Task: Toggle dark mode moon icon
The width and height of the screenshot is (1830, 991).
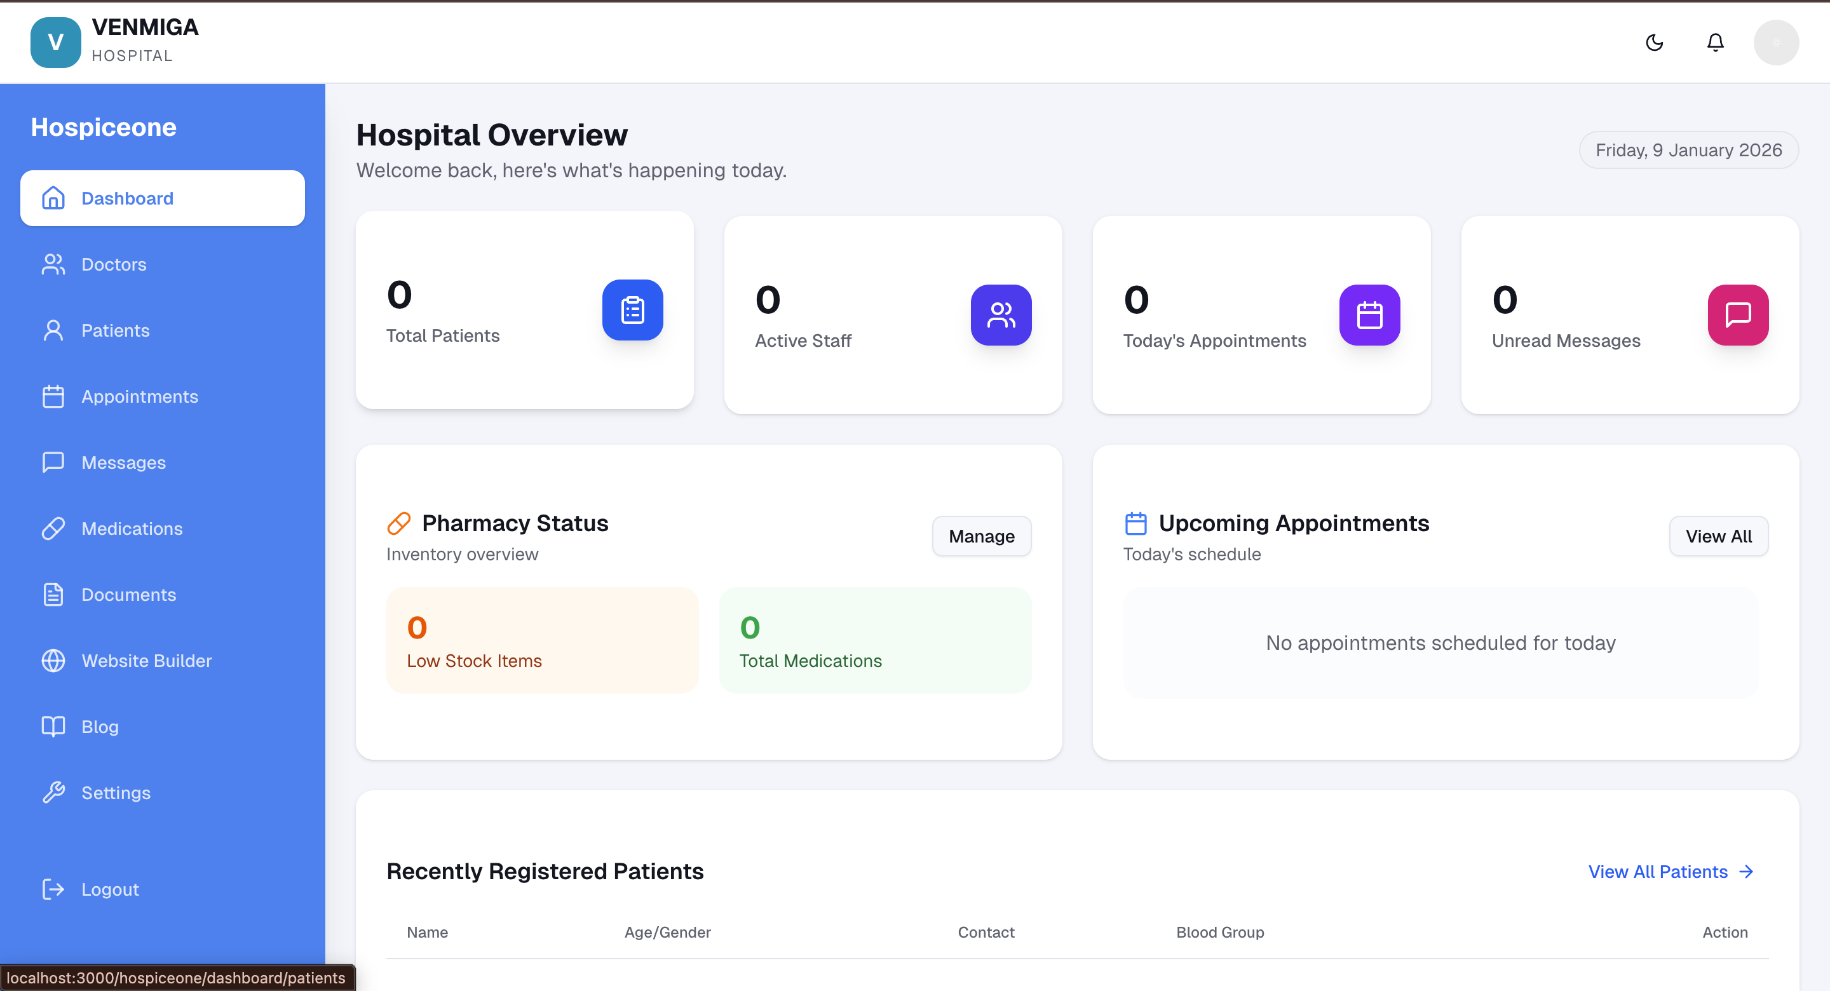Action: (1654, 43)
